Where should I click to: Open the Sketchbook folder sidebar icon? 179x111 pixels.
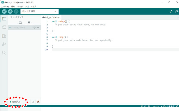(4, 18)
